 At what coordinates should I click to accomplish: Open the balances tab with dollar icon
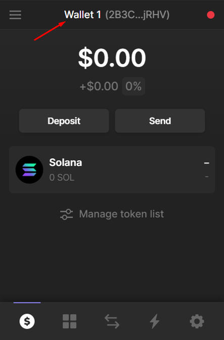click(x=27, y=321)
